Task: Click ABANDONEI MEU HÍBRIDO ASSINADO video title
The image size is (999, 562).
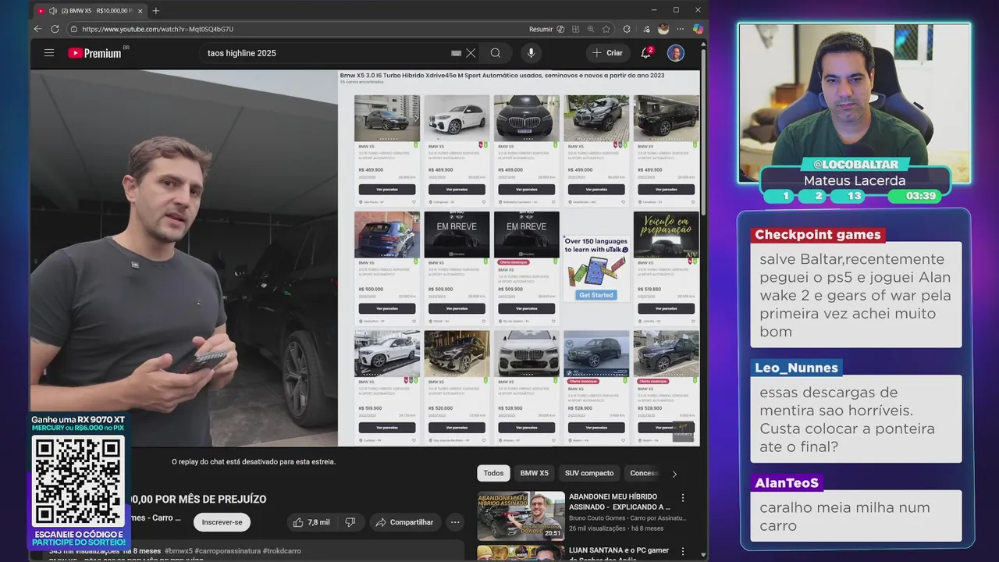Action: click(619, 501)
